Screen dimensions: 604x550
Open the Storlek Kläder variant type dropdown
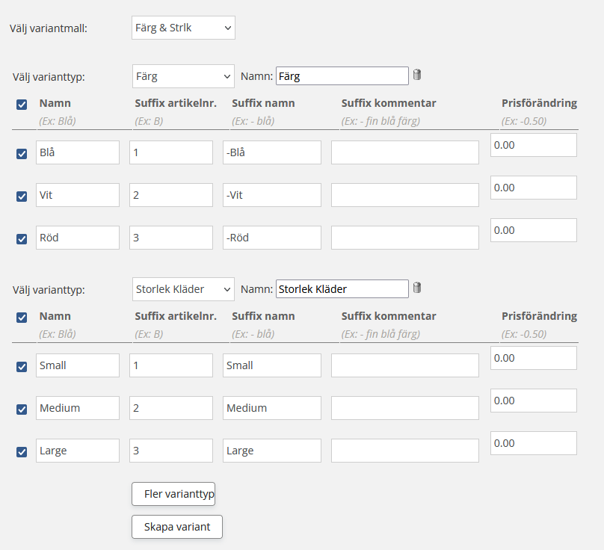pyautogui.click(x=183, y=288)
